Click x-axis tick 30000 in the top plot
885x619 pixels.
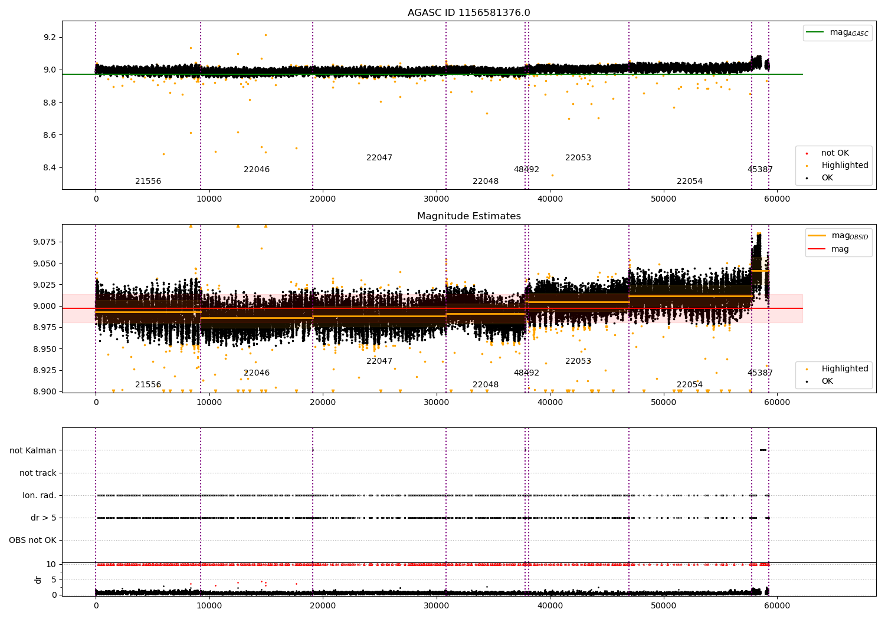(x=437, y=199)
